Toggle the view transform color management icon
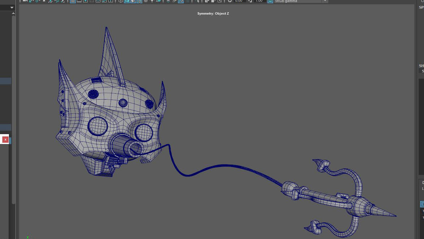The height and width of the screenshot is (239, 424). (270, 1)
